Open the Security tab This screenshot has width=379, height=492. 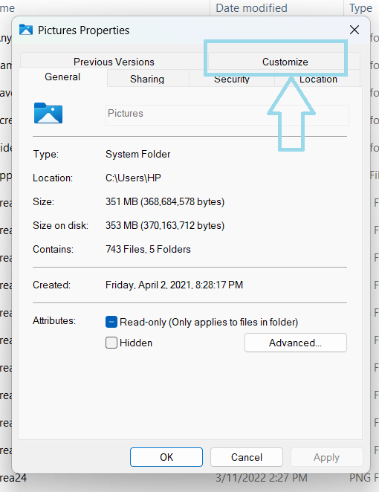pyautogui.click(x=232, y=79)
